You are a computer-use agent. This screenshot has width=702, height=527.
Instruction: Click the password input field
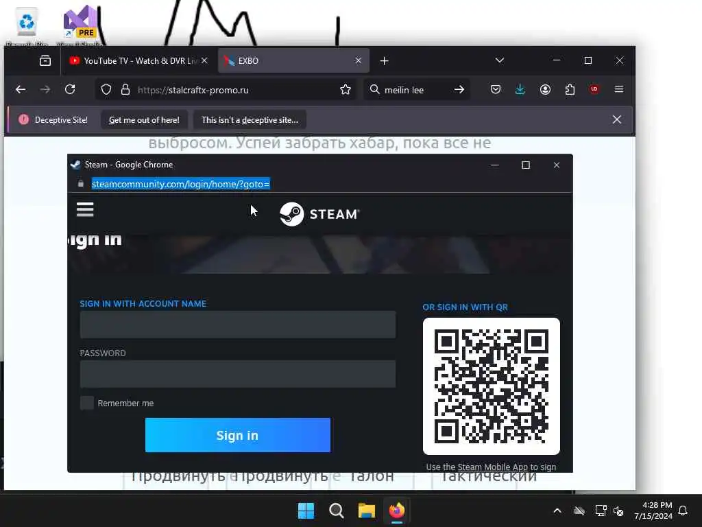point(238,374)
